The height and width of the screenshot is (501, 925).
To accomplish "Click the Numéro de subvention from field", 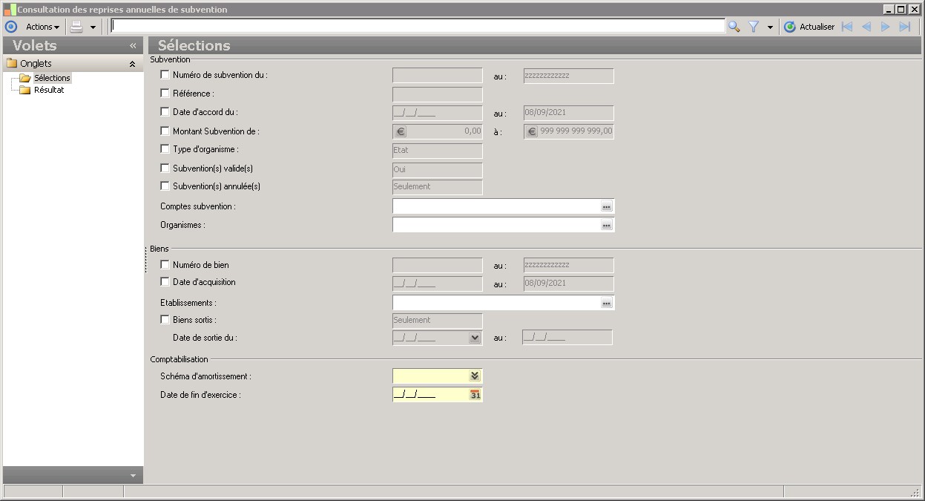I will (437, 76).
